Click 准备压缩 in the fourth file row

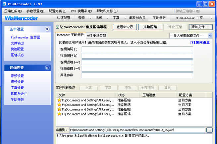(124, 114)
